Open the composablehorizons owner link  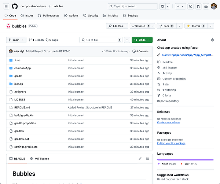pos(33,6)
